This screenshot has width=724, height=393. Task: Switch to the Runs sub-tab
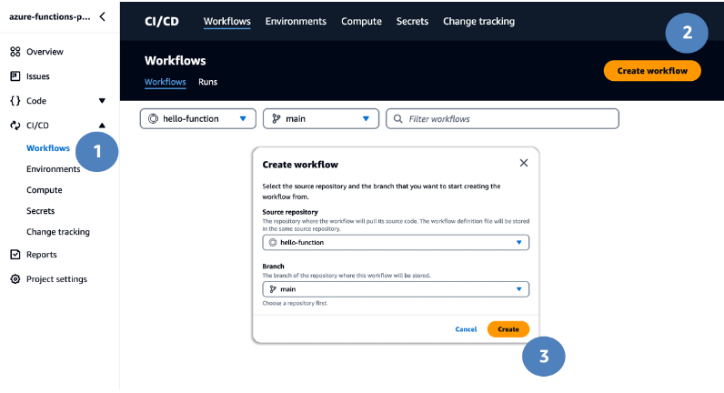coord(207,82)
